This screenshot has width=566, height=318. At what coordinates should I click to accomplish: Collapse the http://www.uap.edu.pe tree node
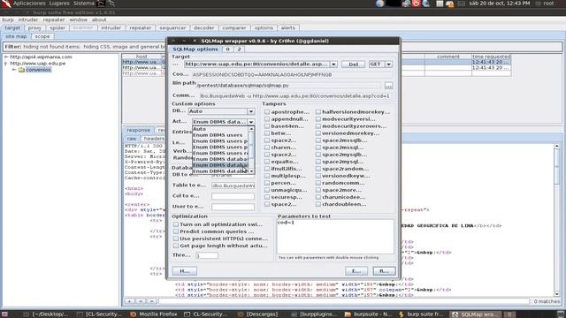pyautogui.click(x=6, y=64)
